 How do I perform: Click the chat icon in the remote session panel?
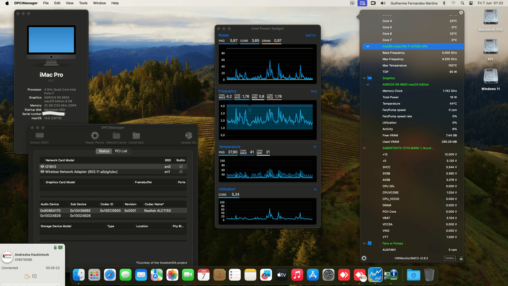coord(35,276)
